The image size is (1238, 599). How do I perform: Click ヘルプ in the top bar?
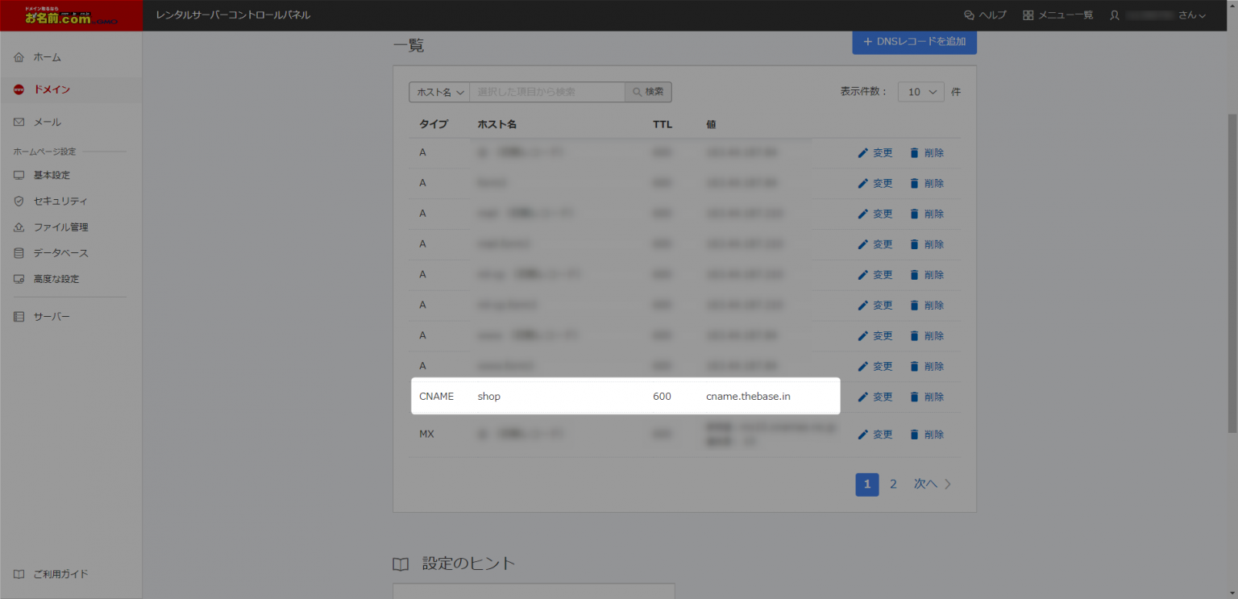click(x=985, y=15)
